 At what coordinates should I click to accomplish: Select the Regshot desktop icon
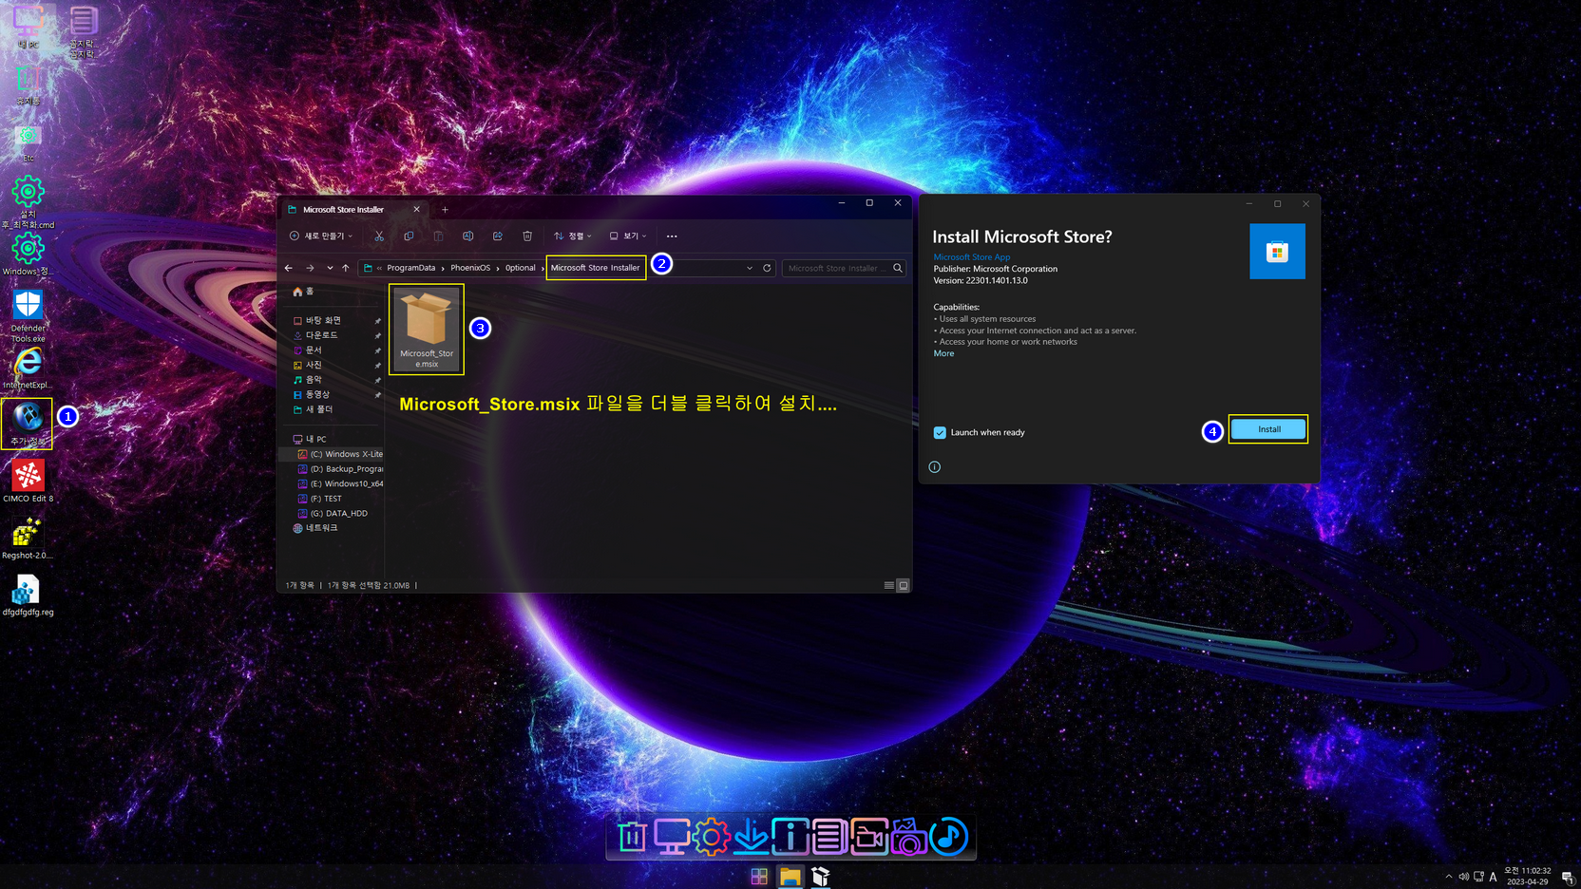(x=28, y=539)
